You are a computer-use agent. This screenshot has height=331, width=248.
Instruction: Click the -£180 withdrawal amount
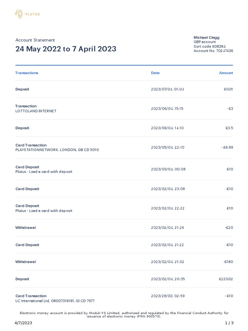pyautogui.click(x=228, y=262)
